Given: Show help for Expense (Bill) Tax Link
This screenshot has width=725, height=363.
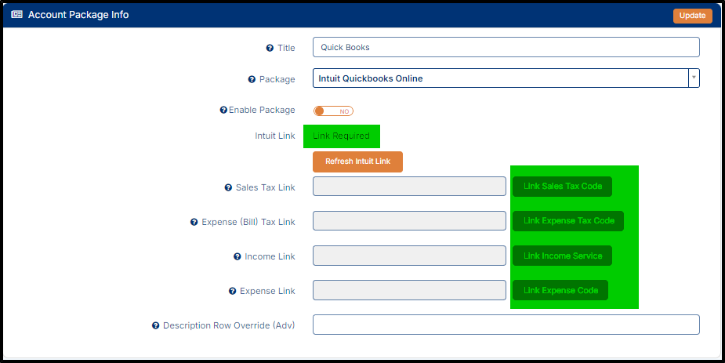Looking at the screenshot, I should coord(194,223).
